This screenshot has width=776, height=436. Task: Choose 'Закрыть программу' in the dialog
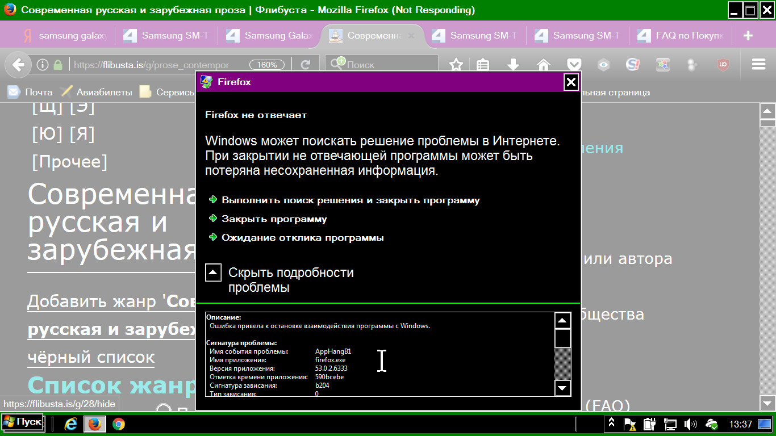click(268, 219)
